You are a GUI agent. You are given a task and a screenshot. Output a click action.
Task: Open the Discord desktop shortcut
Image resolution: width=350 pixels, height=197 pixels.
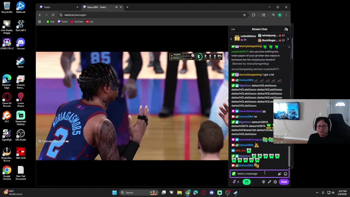coord(21,44)
